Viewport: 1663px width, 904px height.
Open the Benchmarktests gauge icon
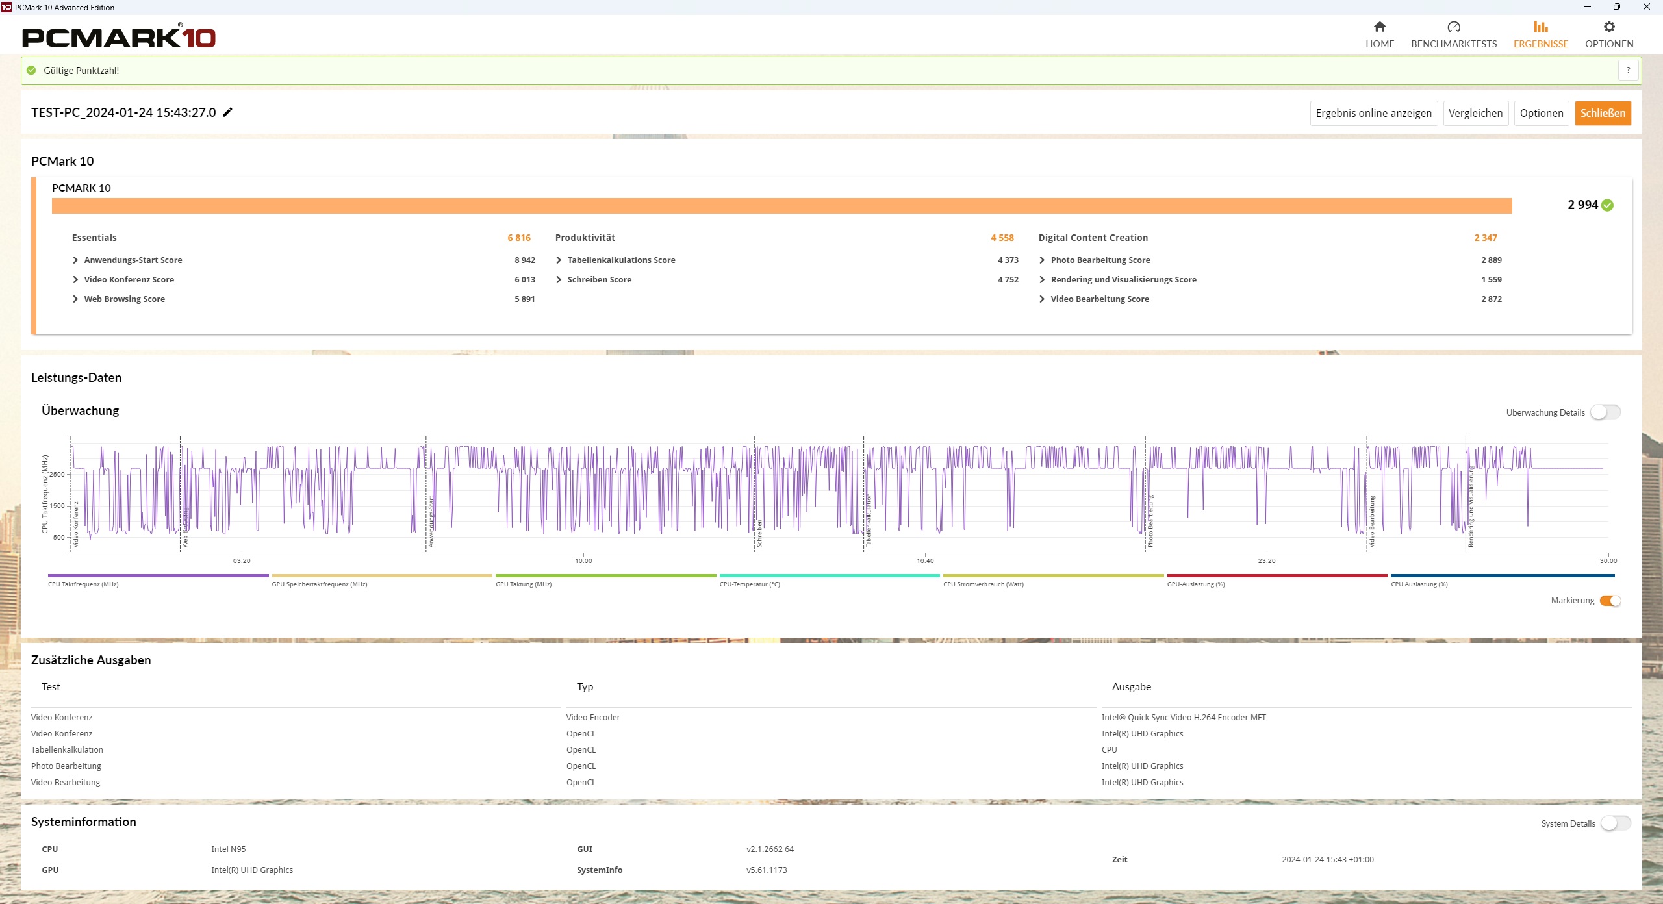tap(1453, 27)
